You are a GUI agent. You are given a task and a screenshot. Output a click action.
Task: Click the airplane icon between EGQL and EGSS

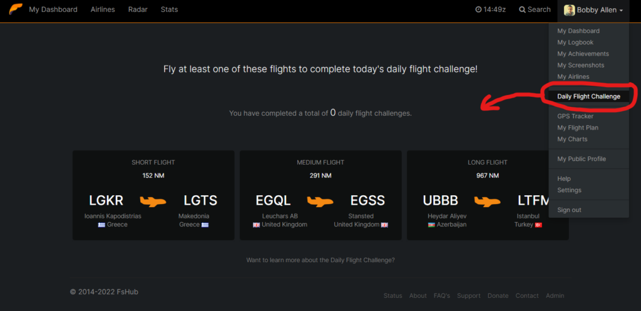(320, 201)
